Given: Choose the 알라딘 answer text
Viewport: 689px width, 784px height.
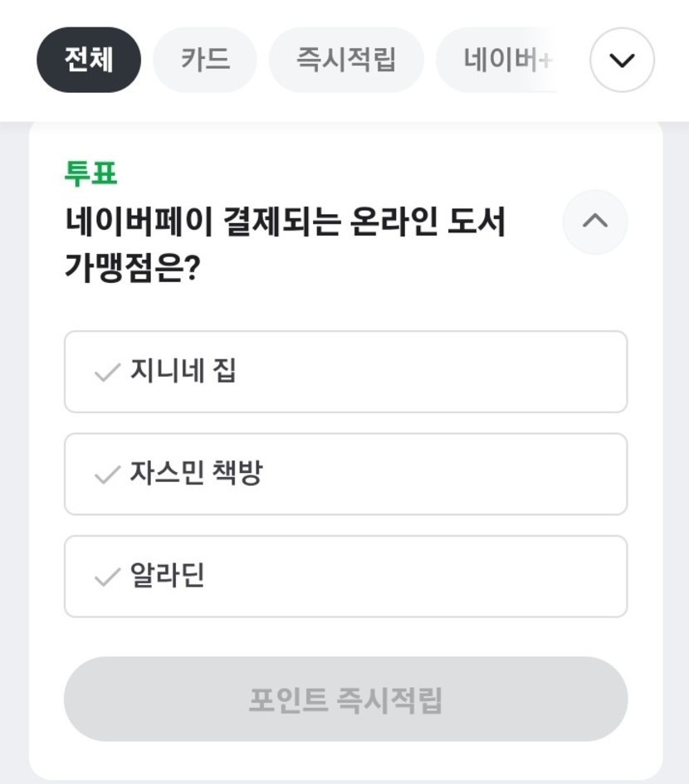Looking at the screenshot, I should pos(168,576).
